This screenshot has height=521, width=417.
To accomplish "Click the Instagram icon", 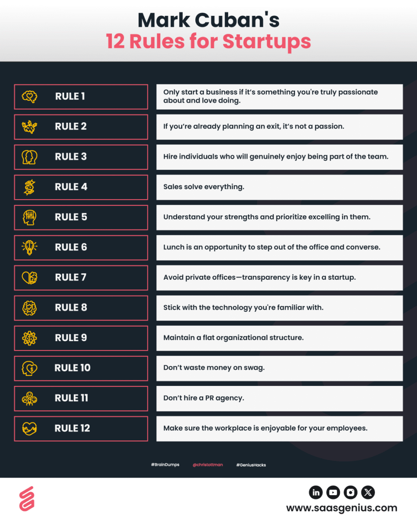I will coord(350,492).
